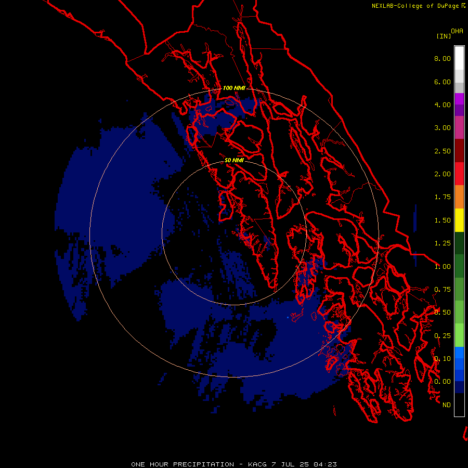This screenshot has width=468, height=468.
Task: Pick the orange legend swatch
Action: tap(459, 197)
